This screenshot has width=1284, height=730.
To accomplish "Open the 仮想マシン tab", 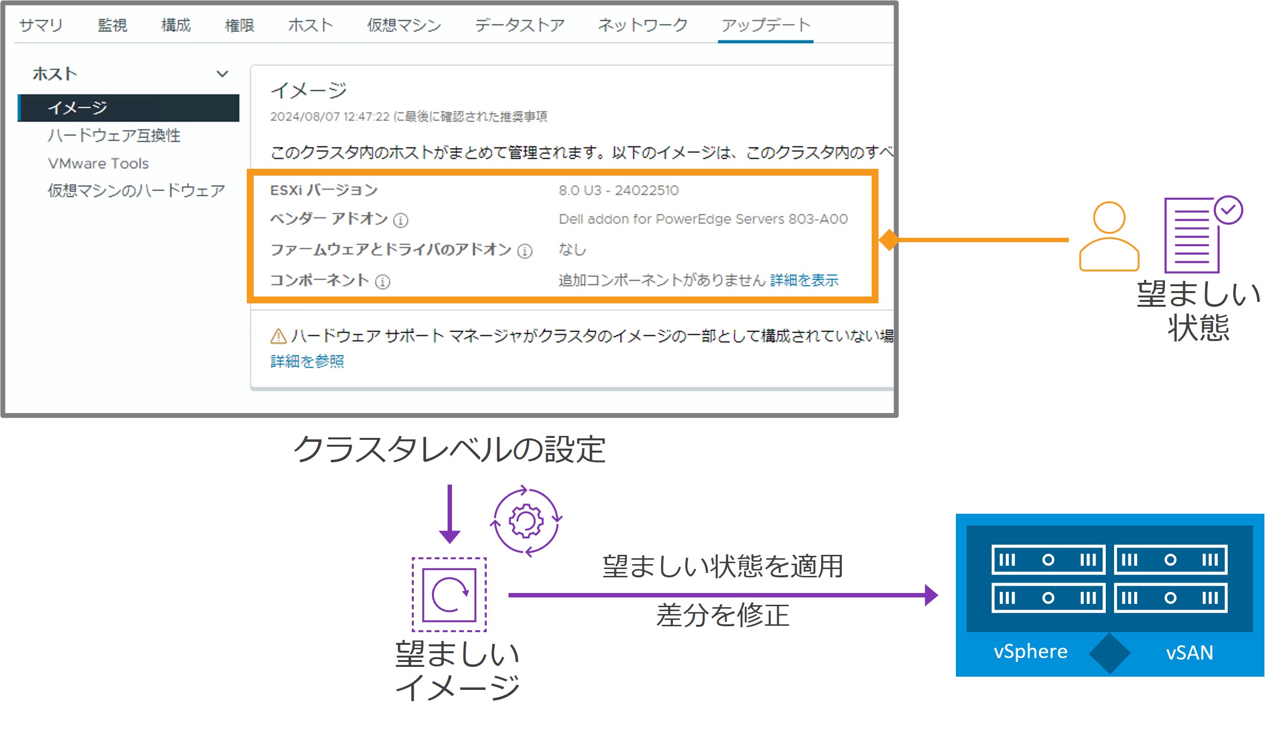I will pos(404,25).
